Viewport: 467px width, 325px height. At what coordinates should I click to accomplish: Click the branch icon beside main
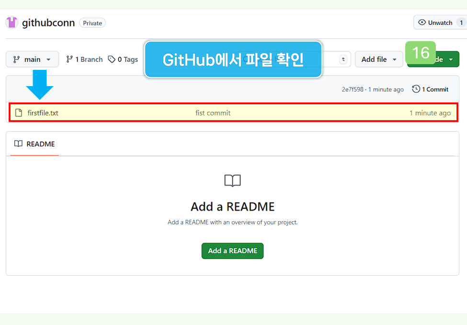click(x=16, y=59)
